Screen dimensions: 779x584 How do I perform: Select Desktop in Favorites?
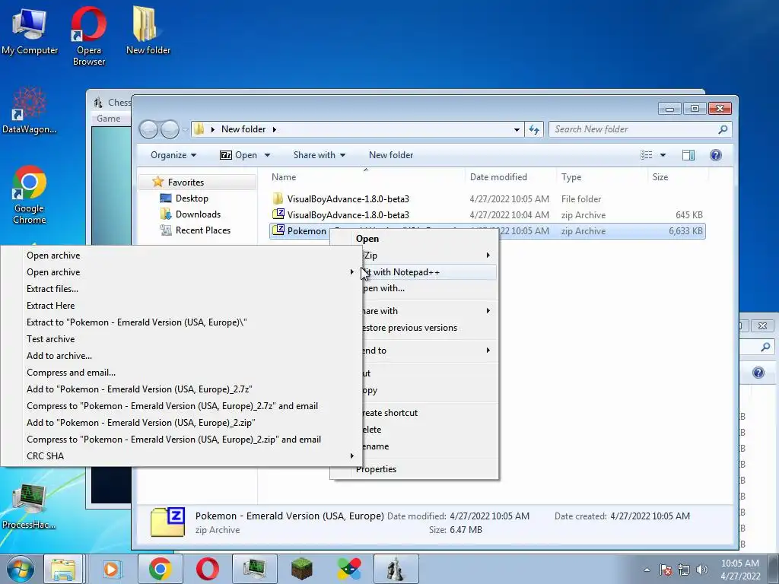tap(192, 198)
